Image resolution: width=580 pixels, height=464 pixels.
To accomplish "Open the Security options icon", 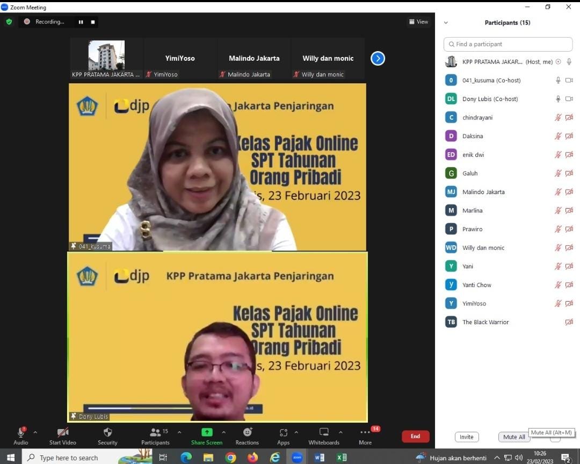I will point(107,433).
